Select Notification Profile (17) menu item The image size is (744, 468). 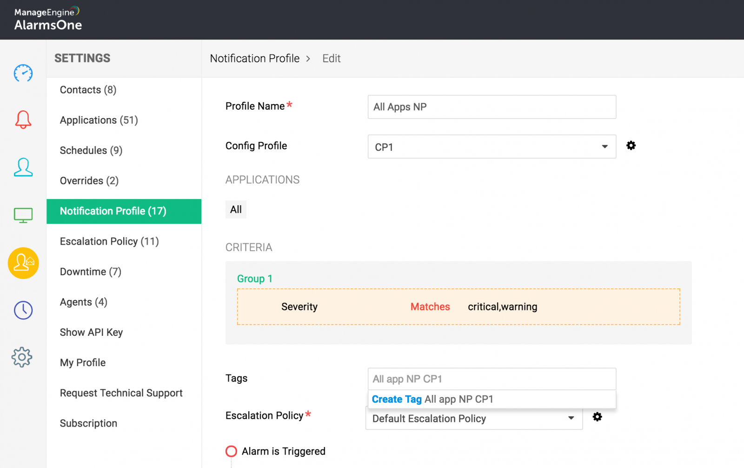(124, 211)
